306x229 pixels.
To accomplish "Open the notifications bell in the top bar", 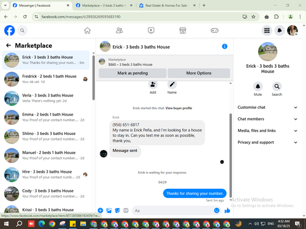I will tap(280, 31).
